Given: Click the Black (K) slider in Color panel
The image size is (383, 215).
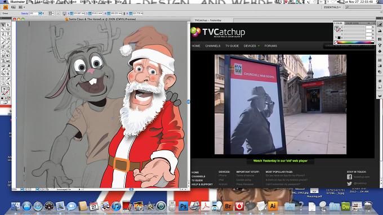Looking at the screenshot, I should point(354,38).
